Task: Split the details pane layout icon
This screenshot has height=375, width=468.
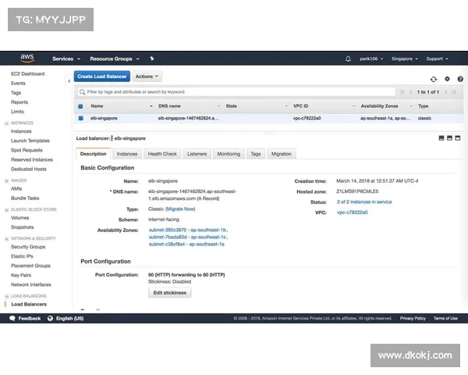Action: [x=449, y=137]
